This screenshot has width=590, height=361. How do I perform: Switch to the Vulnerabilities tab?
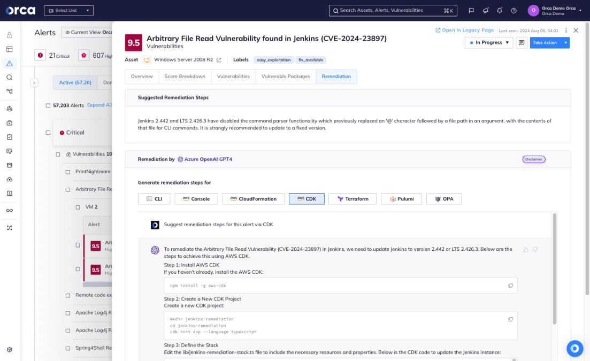pyautogui.click(x=233, y=76)
